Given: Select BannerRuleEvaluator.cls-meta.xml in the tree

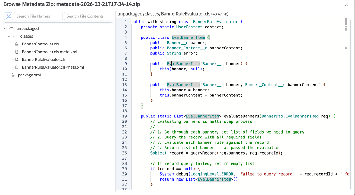Looking at the screenshot, I should click(53, 67).
